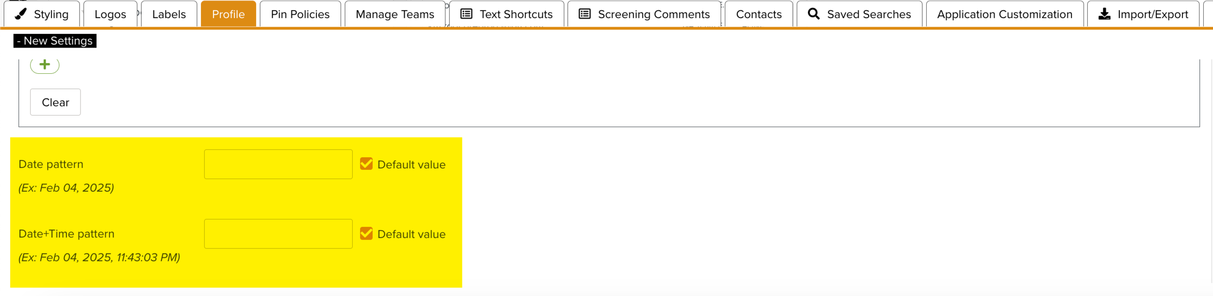Open the Application Customization tab
The width and height of the screenshot is (1213, 296).
(x=1004, y=14)
